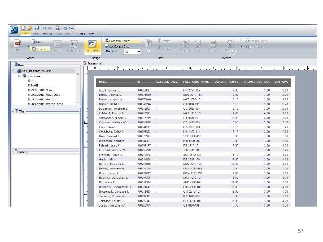Viewport: 323px width, 242px height.
Task: Switch to Query design view
Action: point(57,46)
